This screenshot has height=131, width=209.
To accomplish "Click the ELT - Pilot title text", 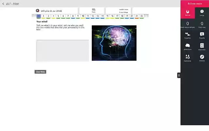I will [12, 4].
